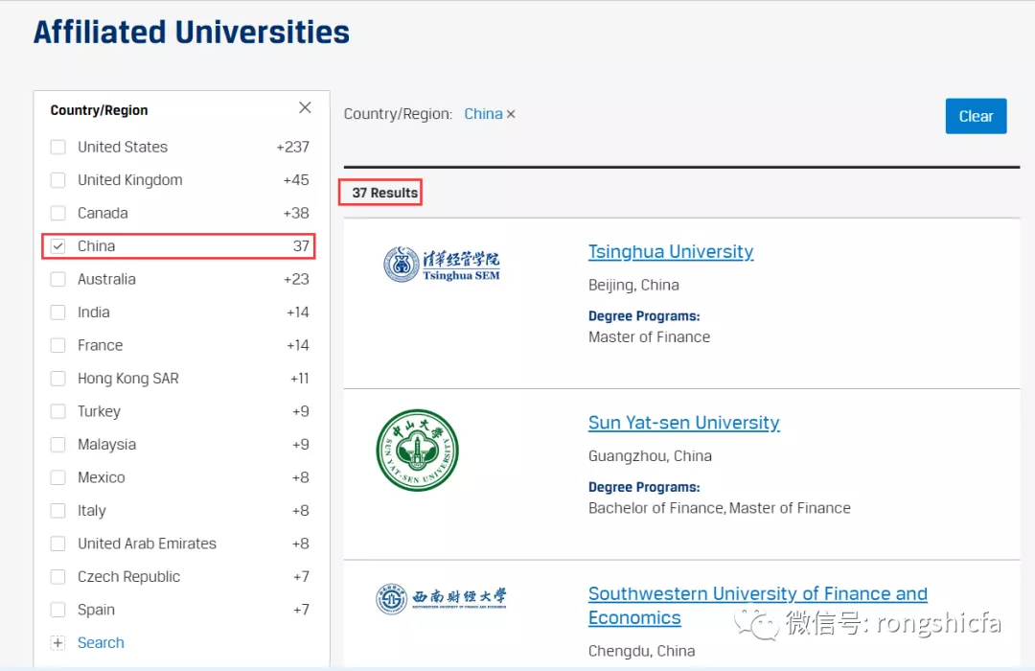Open the Sun Yat-sen University logo
The width and height of the screenshot is (1035, 671).
click(417, 451)
